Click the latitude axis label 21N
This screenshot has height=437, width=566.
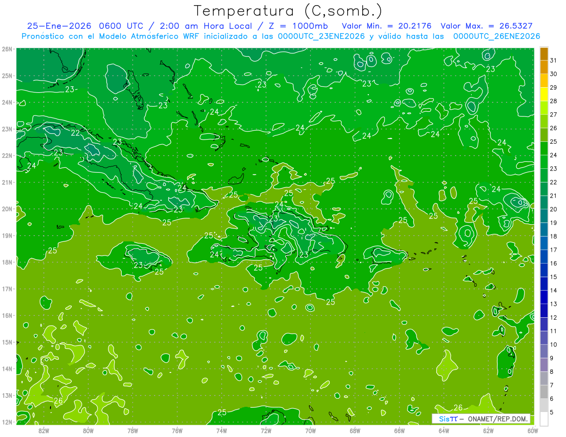(x=7, y=182)
